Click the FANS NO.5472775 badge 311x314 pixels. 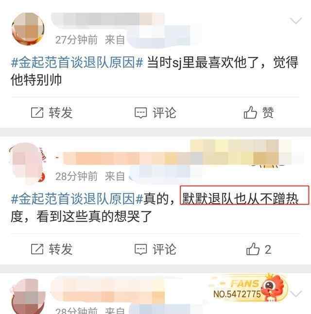[x=249, y=288]
